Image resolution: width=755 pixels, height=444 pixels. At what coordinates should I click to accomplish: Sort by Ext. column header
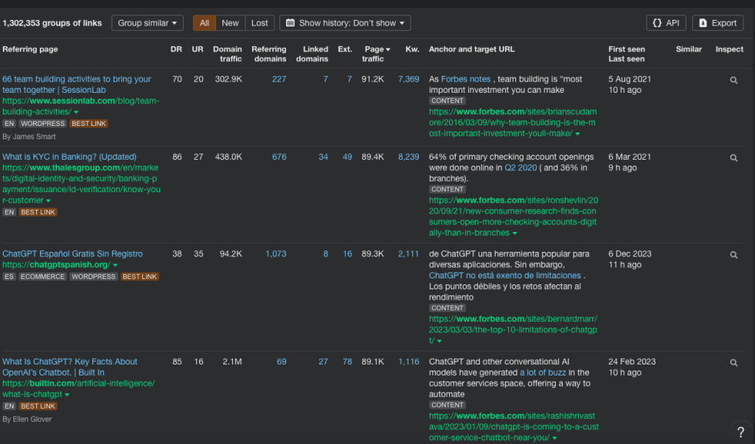click(x=345, y=49)
